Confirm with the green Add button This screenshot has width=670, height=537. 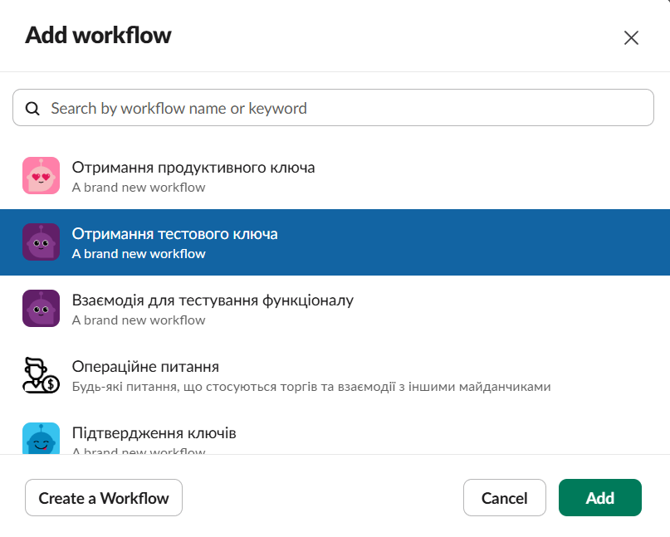click(599, 498)
